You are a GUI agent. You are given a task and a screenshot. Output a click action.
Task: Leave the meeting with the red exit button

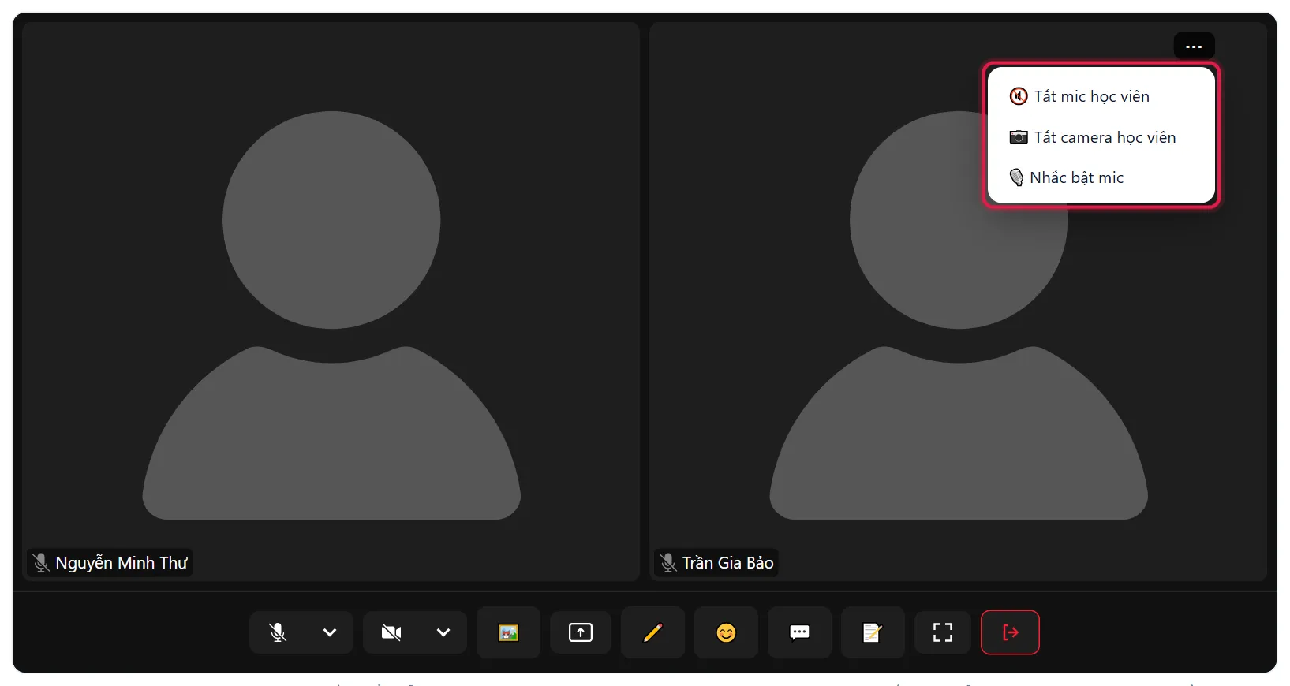(1010, 632)
